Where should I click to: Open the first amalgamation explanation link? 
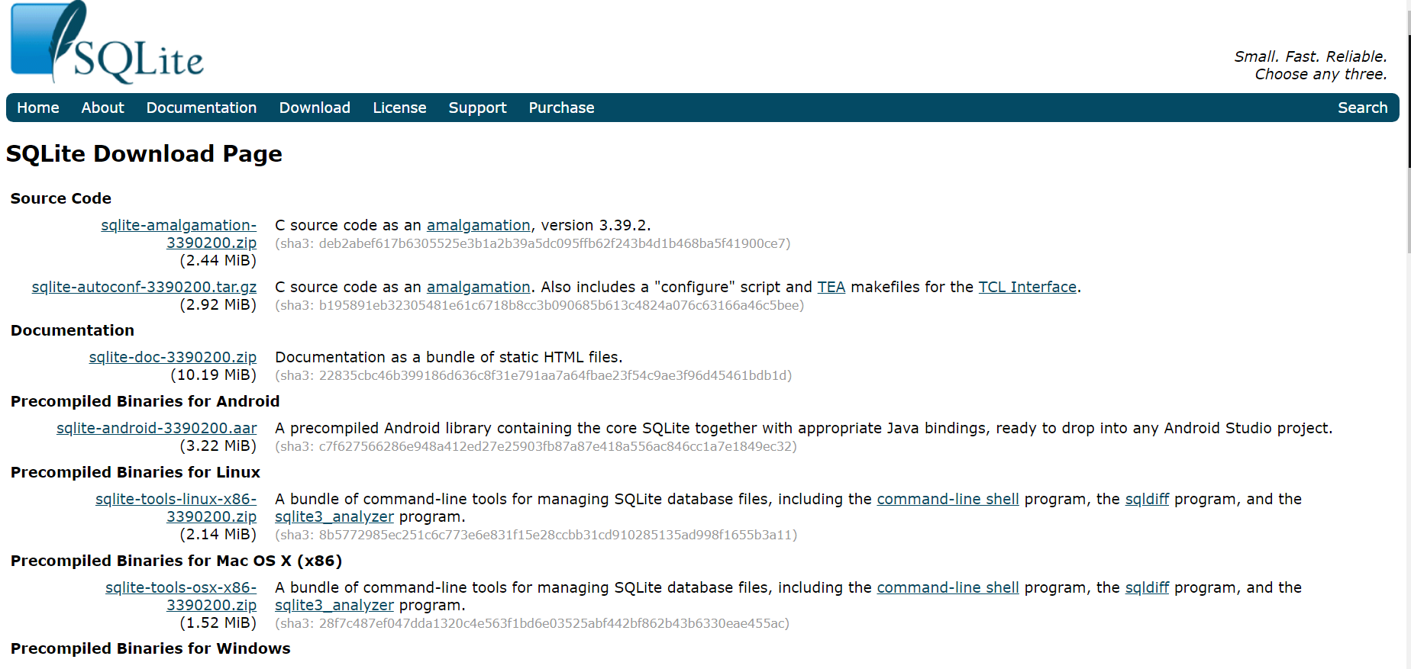point(478,225)
